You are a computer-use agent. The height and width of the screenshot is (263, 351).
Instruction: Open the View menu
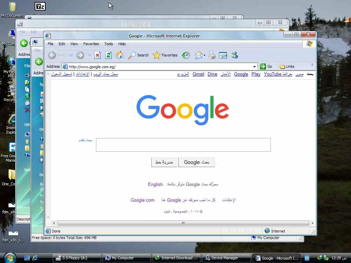pos(74,44)
